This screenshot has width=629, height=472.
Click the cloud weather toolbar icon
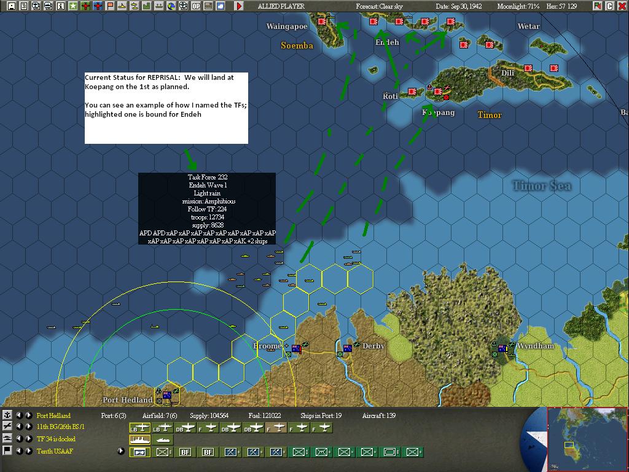[x=221, y=6]
